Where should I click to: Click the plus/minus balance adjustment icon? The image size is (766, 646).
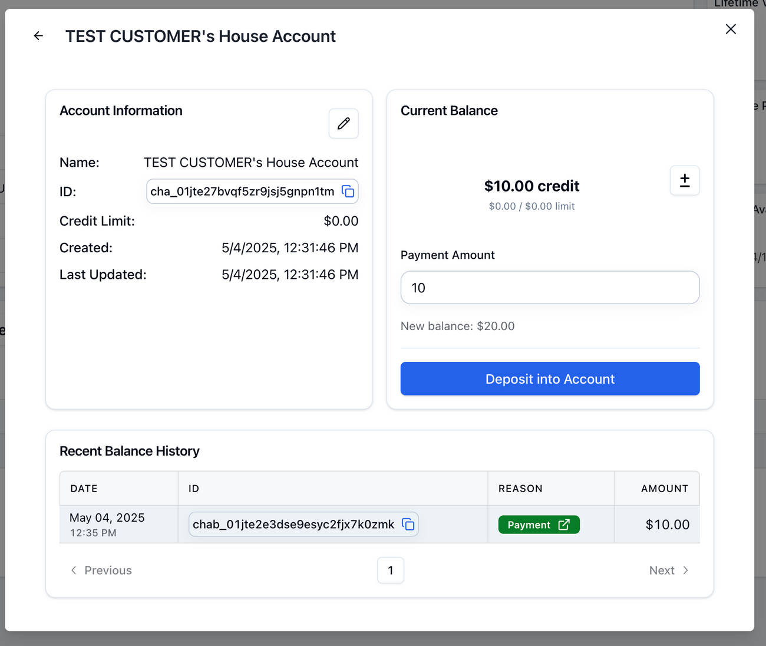tap(685, 180)
